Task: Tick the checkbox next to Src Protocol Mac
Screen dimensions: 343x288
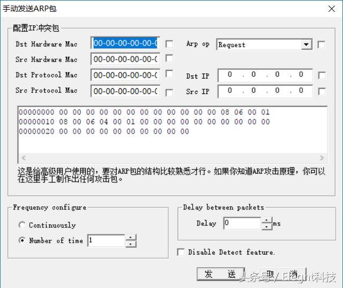Action: tap(169, 93)
